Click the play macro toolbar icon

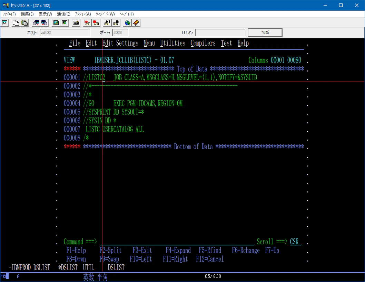pyautogui.click(x=107, y=23)
